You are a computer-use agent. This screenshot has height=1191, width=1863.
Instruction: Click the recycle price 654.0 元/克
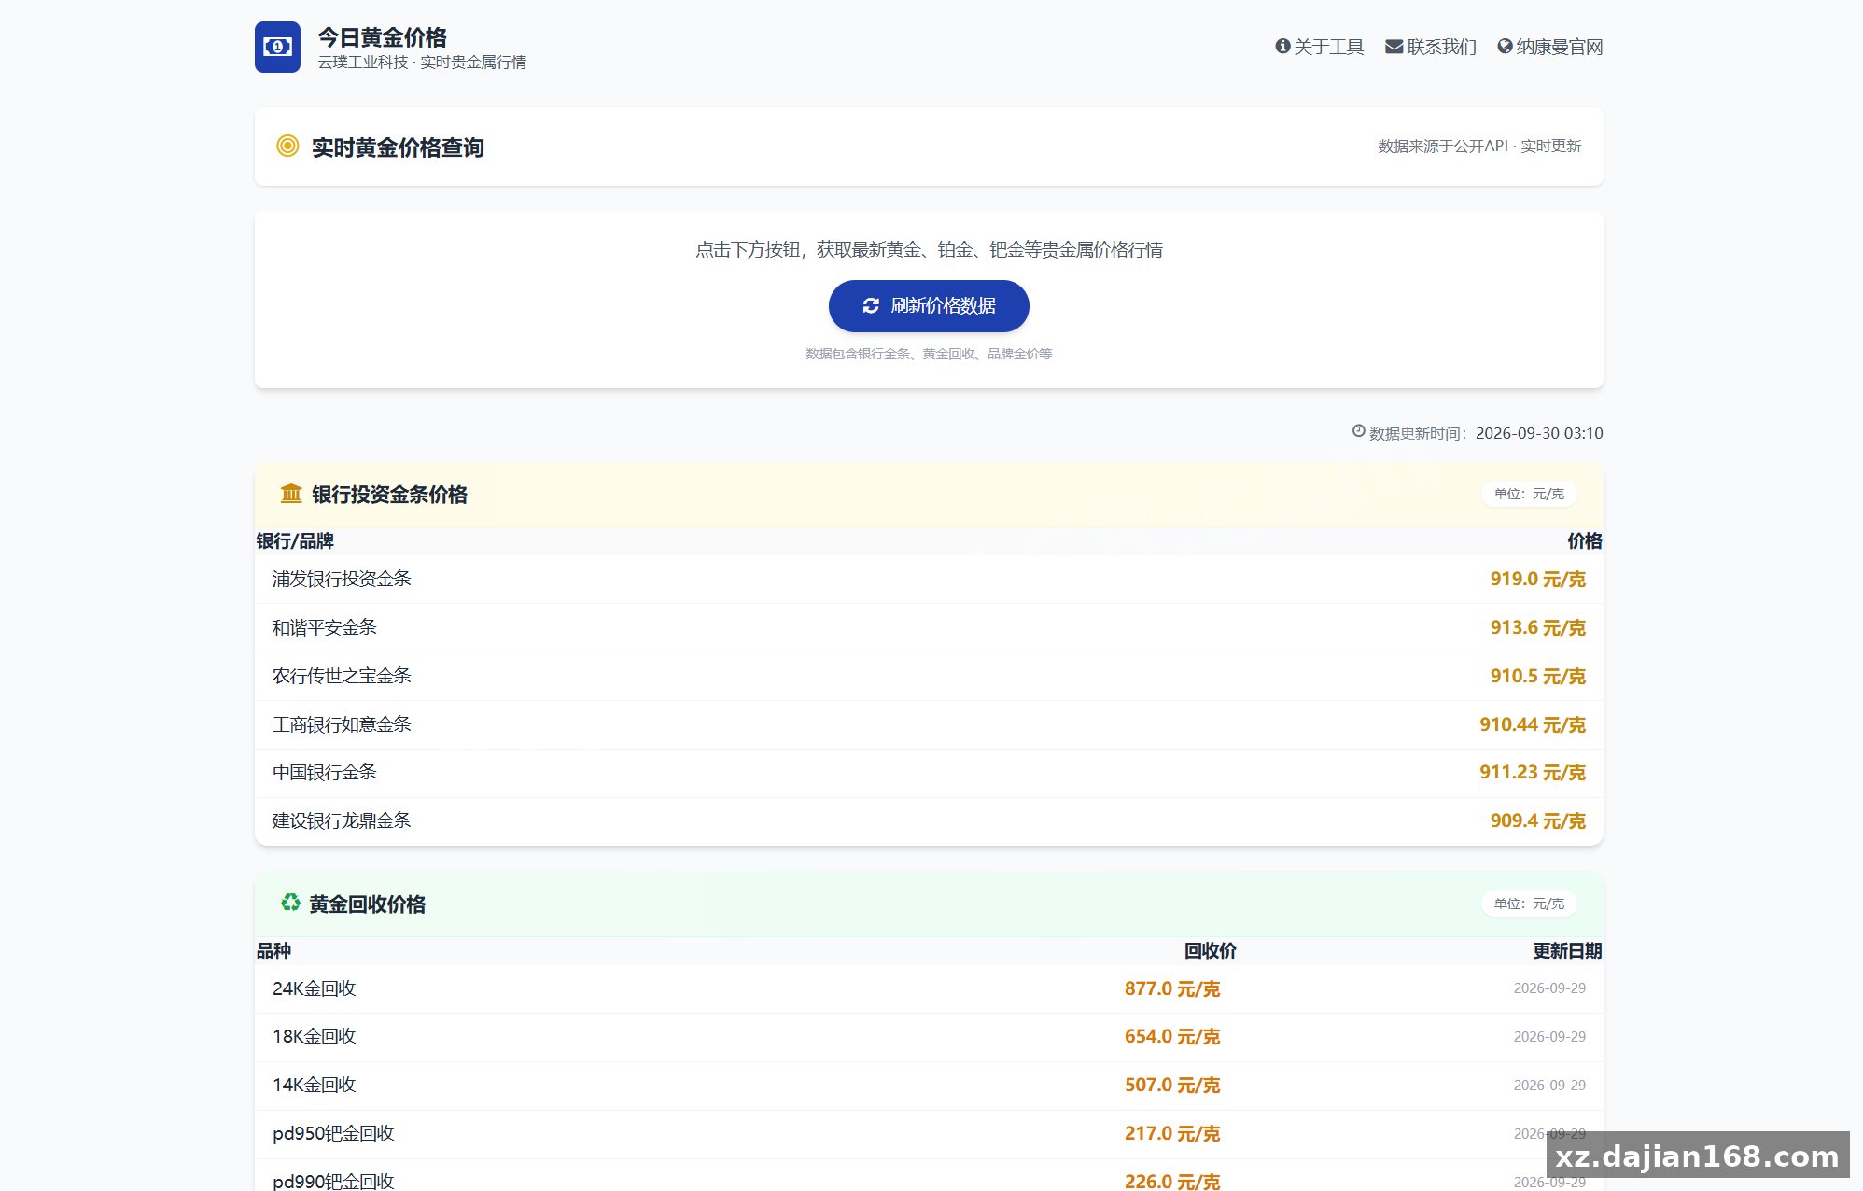(1172, 1037)
